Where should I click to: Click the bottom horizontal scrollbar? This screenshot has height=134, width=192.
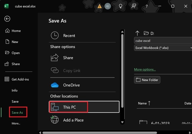click(x=100, y=133)
